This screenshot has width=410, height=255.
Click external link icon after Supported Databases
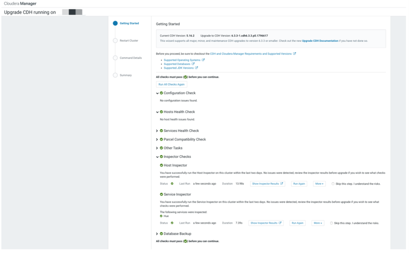click(x=193, y=63)
